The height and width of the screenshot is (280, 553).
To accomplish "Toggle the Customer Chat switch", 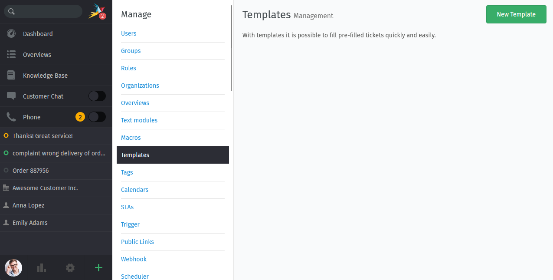I will click(x=97, y=96).
